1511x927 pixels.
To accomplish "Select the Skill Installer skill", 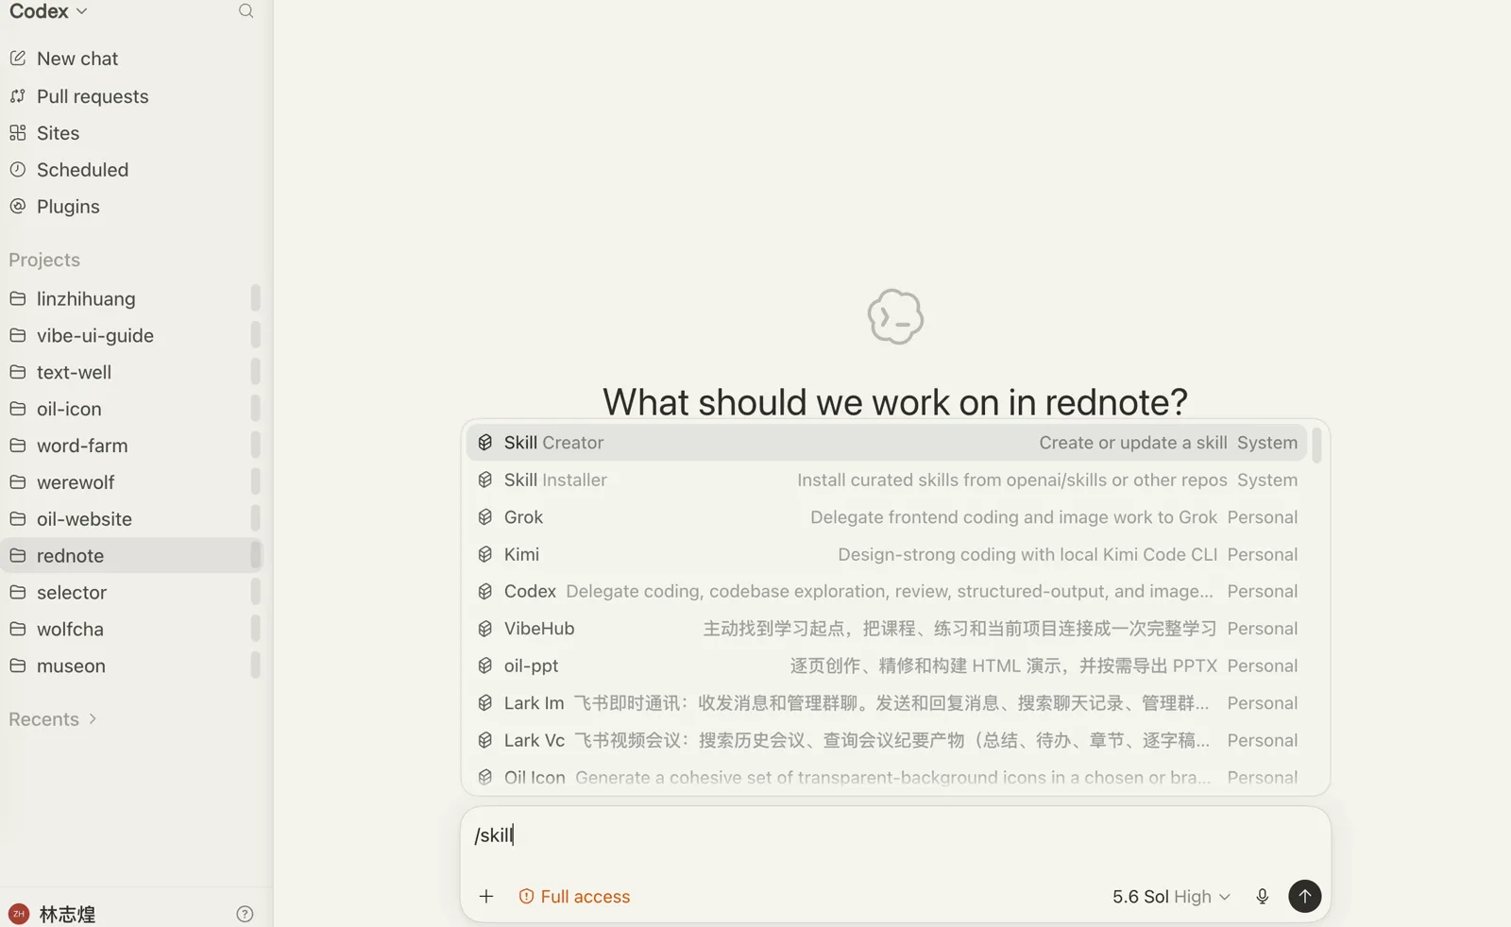I will point(887,480).
